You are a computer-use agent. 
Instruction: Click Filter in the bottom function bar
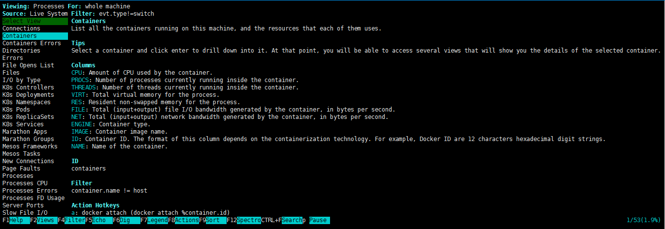pyautogui.click(x=75, y=220)
